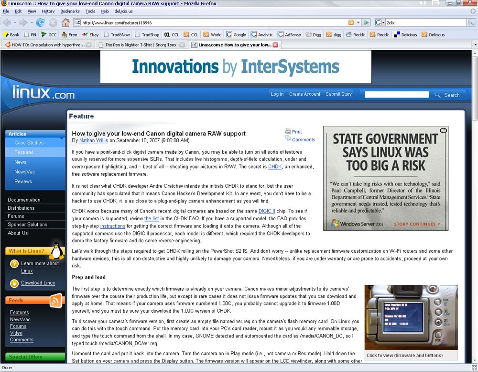The height and width of the screenshot is (372, 478).
Task: Open the Digg bookmark with people icon
Action: (x=314, y=34)
